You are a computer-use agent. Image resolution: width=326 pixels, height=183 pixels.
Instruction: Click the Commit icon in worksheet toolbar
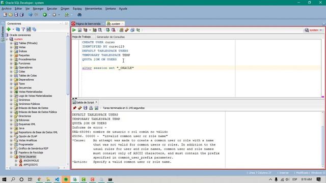tap(107, 30)
